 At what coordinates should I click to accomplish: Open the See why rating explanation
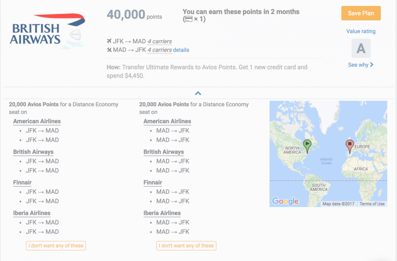tap(361, 65)
